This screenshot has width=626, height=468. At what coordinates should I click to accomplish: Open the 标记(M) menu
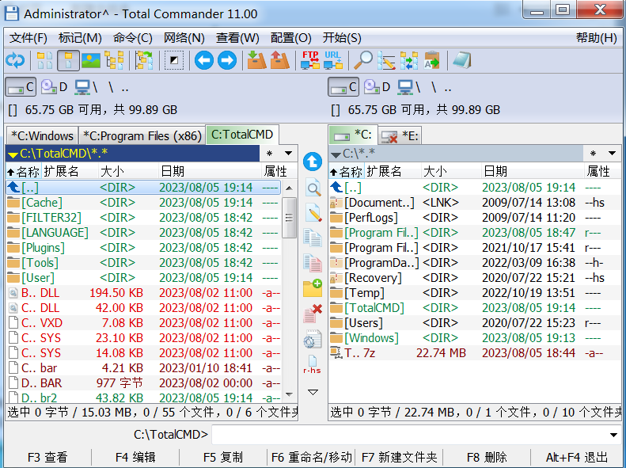[x=80, y=38]
